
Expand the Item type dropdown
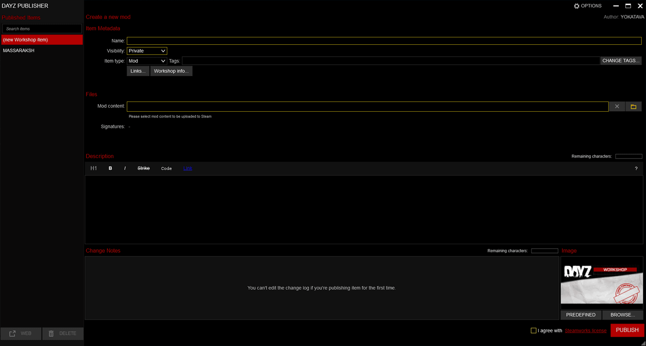tap(147, 61)
